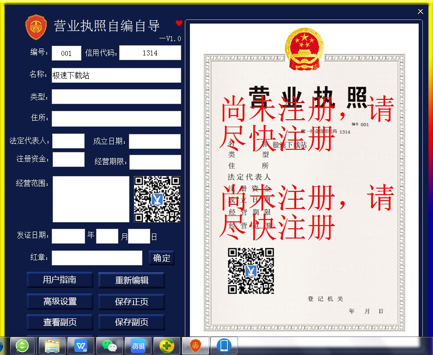
Task: Click the national emblem on license preview
Action: 304,49
